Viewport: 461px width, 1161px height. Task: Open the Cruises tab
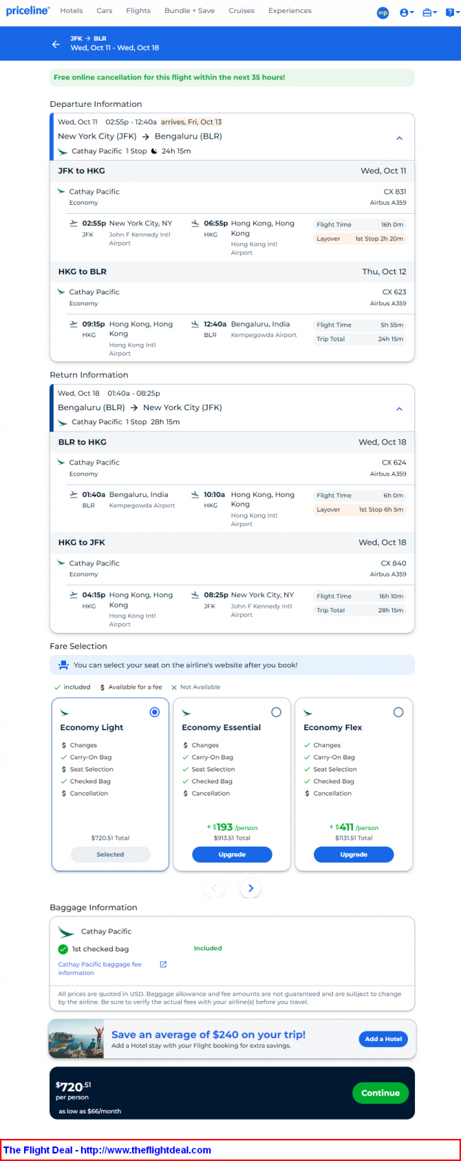pos(242,11)
